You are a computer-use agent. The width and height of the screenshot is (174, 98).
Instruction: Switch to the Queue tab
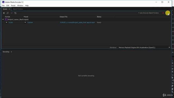point(5,9)
